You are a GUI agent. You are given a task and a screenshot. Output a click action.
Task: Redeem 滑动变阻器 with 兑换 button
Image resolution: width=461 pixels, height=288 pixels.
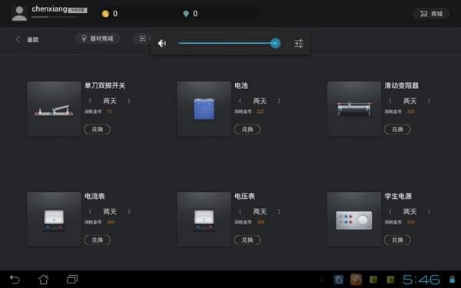397,129
